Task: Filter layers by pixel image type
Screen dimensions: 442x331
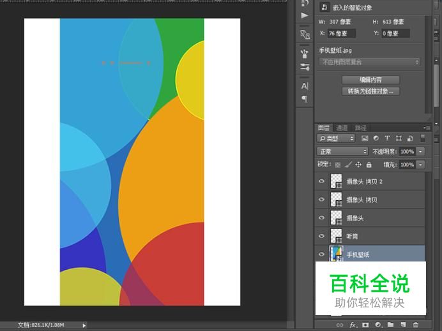Action: pos(365,138)
